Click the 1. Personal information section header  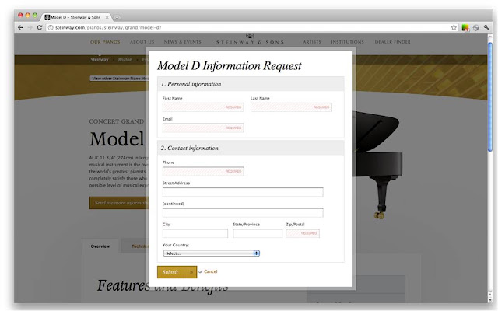(x=251, y=84)
